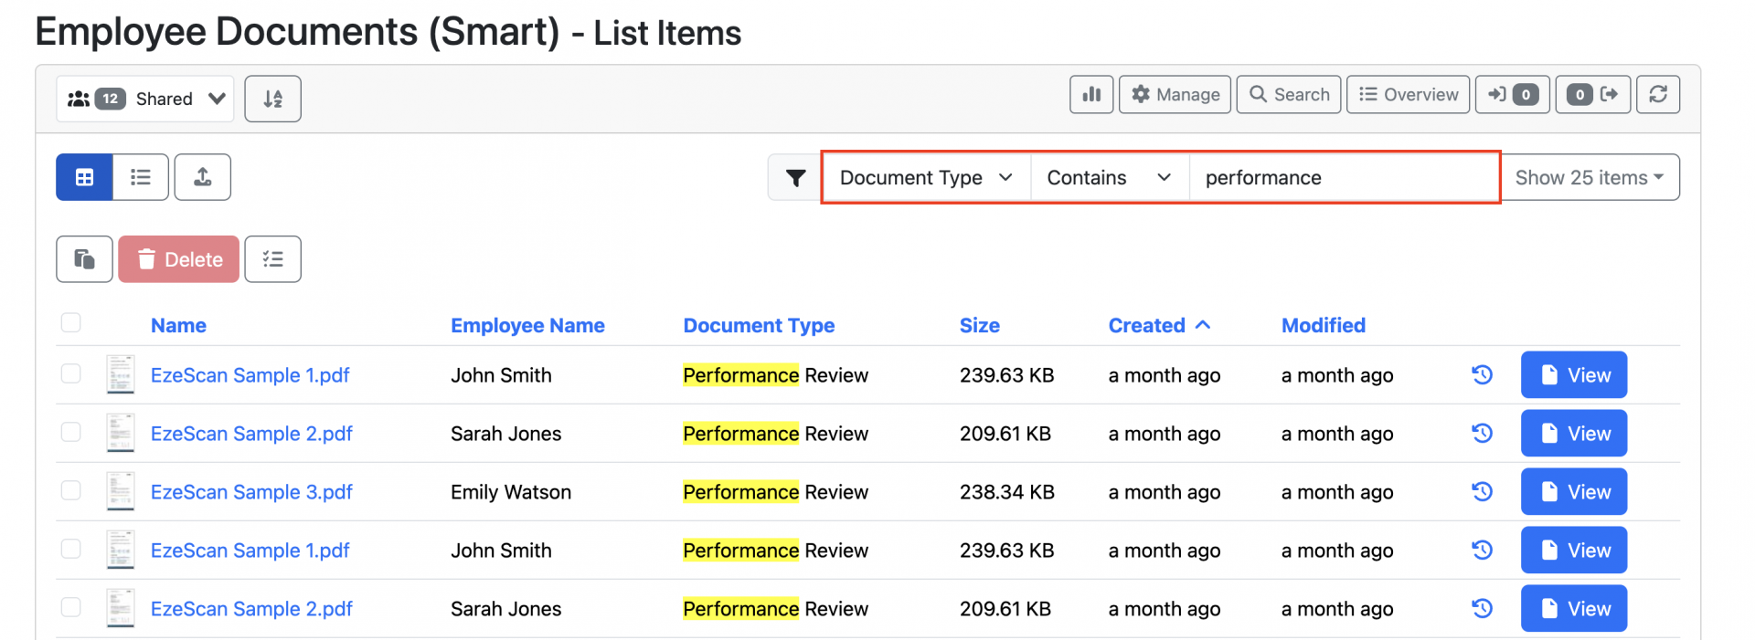Switch to the bulleted list view
This screenshot has width=1755, height=640.
point(141,177)
